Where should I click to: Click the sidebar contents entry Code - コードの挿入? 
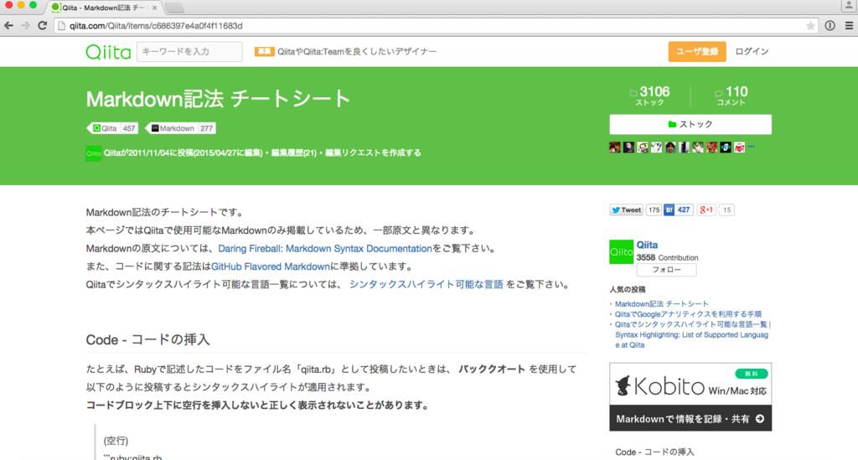click(654, 452)
